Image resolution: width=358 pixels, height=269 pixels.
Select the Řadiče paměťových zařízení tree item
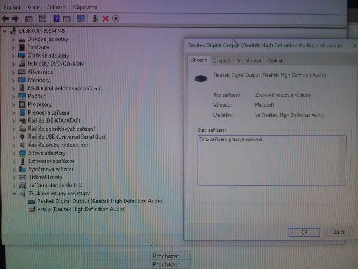(61, 129)
